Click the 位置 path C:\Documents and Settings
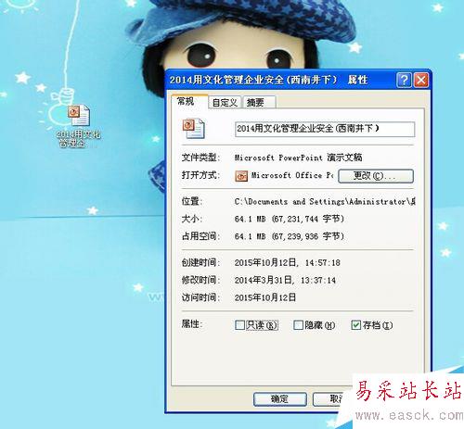464x429 pixels. [x=325, y=202]
